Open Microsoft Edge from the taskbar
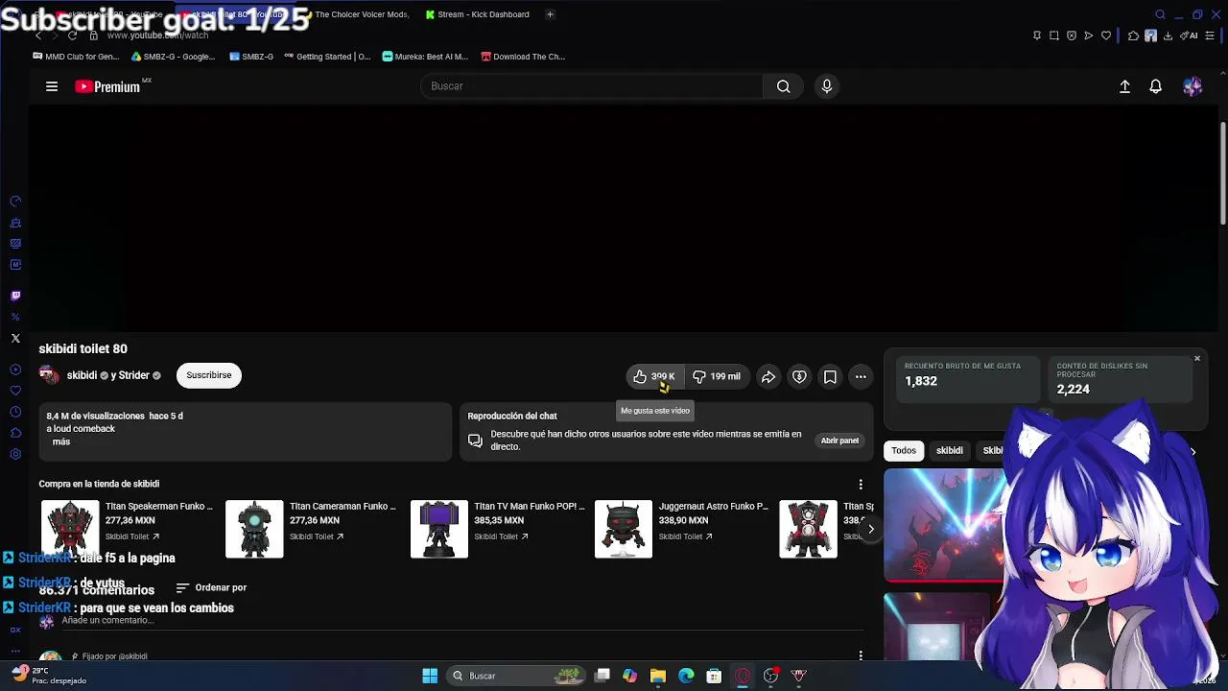This screenshot has height=691, width=1228. click(x=686, y=676)
